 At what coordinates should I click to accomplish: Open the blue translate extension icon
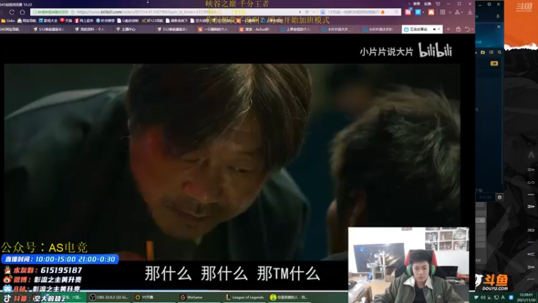[x=418, y=12]
